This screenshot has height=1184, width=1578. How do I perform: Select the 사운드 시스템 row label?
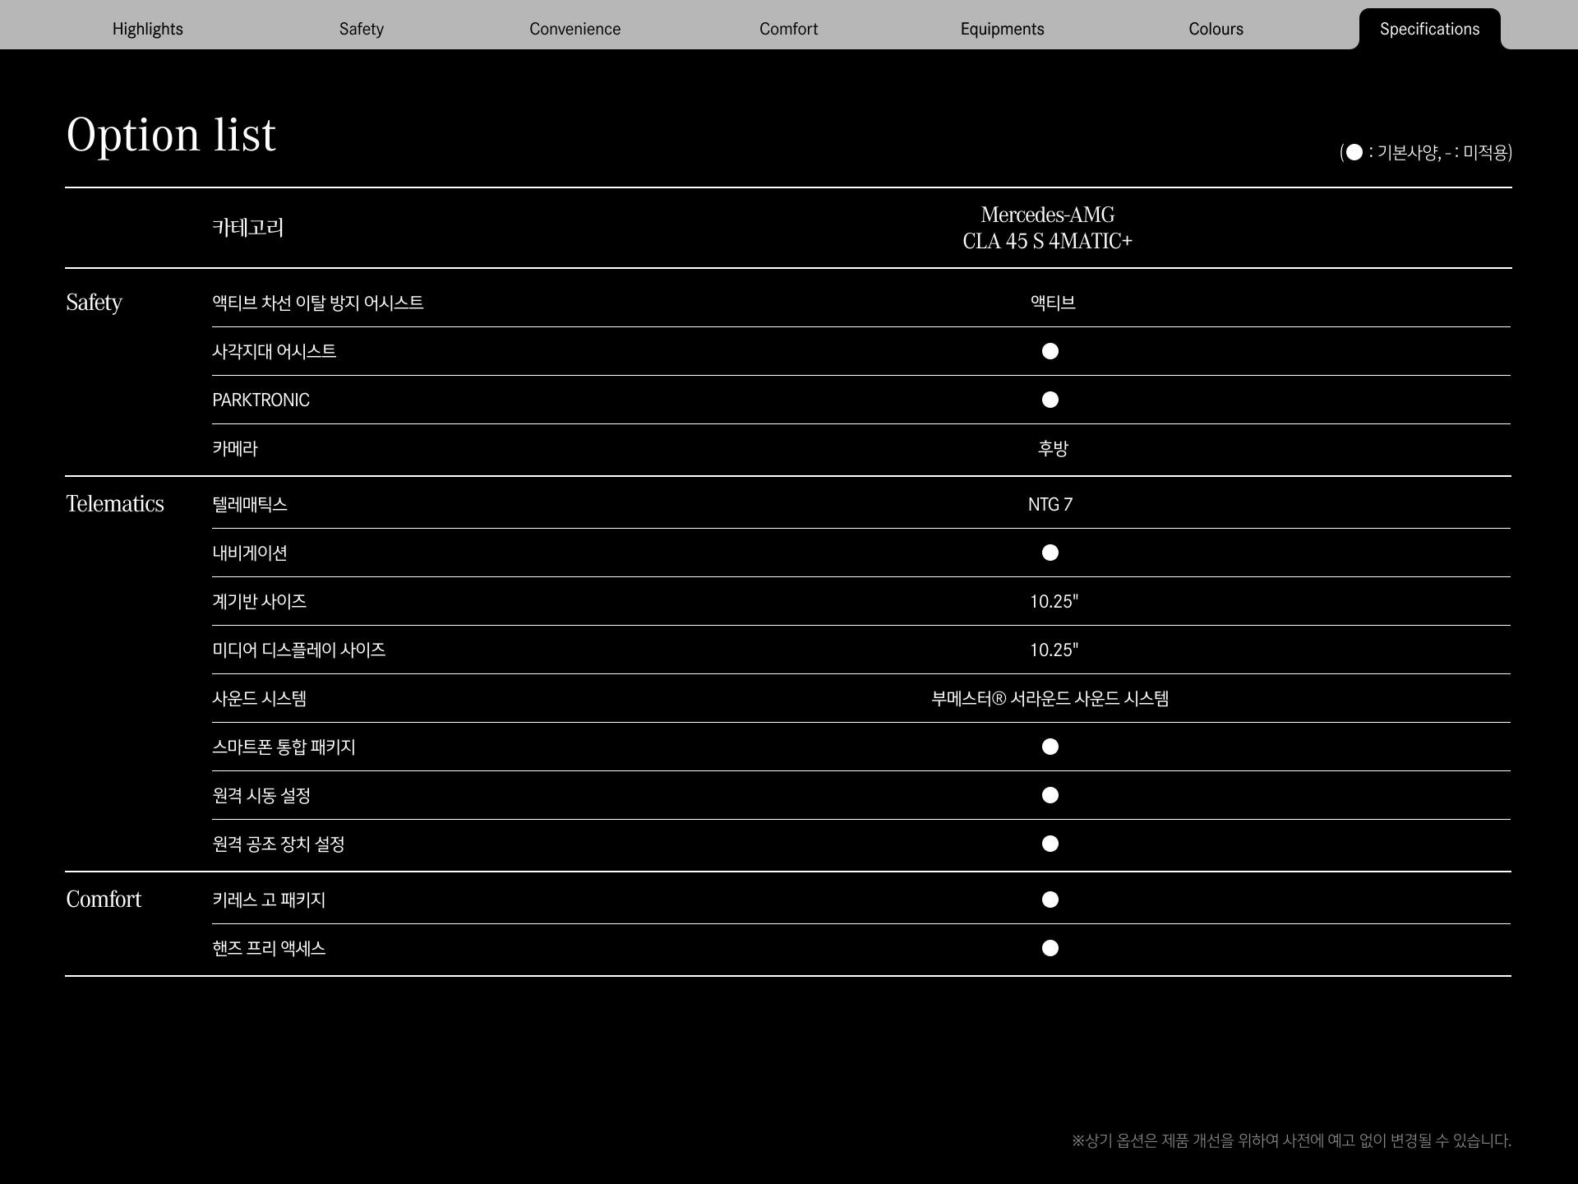[260, 698]
